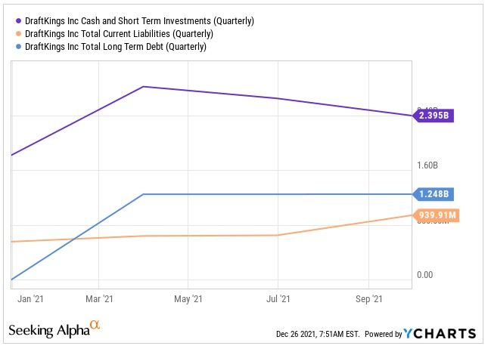Click the 1.60B y-axis label
The image size is (488, 346).
pos(428,165)
